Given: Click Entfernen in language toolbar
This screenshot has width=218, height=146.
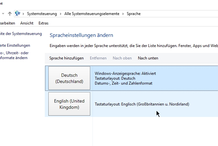Looking at the screenshot, I should (98, 58).
